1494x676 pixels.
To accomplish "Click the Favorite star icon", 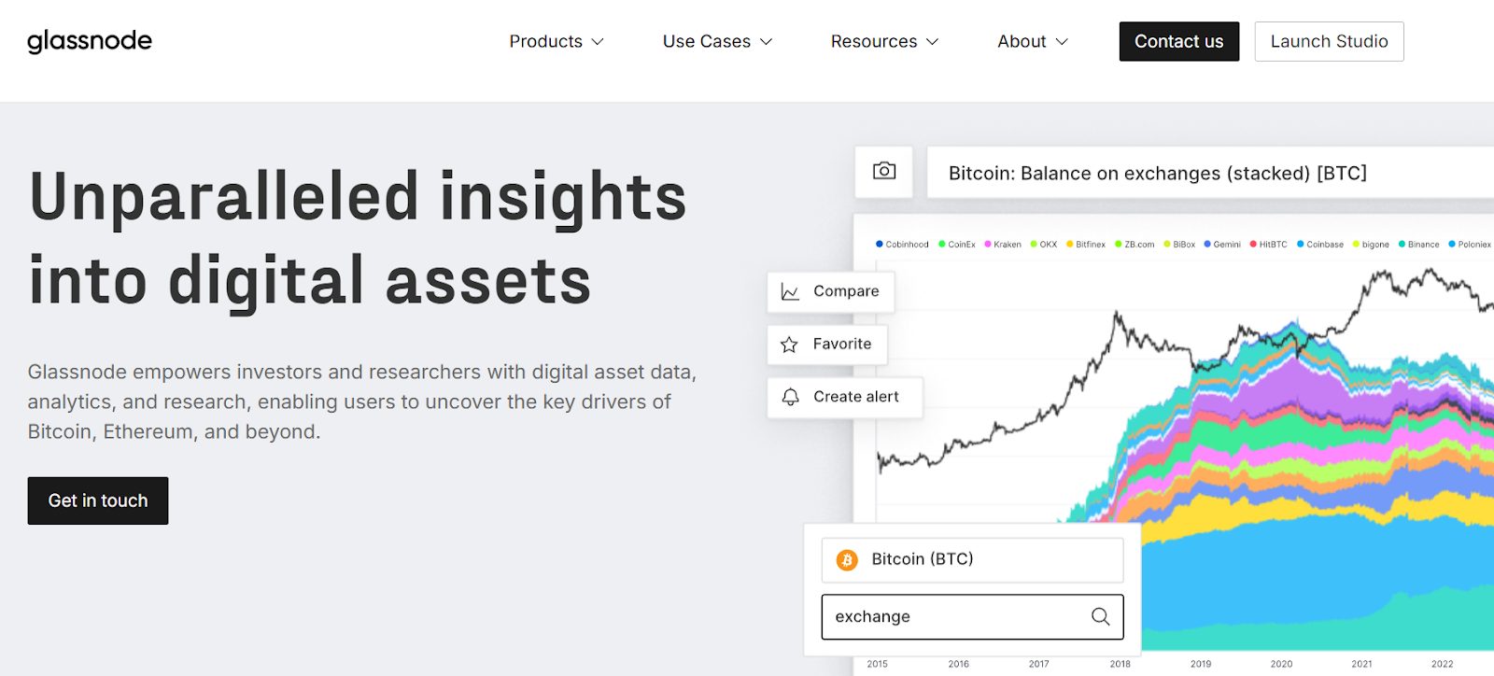I will (789, 345).
